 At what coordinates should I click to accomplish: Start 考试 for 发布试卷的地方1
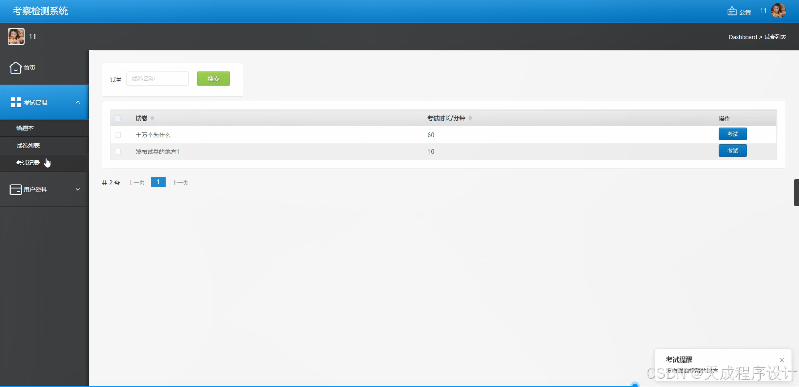tap(732, 151)
